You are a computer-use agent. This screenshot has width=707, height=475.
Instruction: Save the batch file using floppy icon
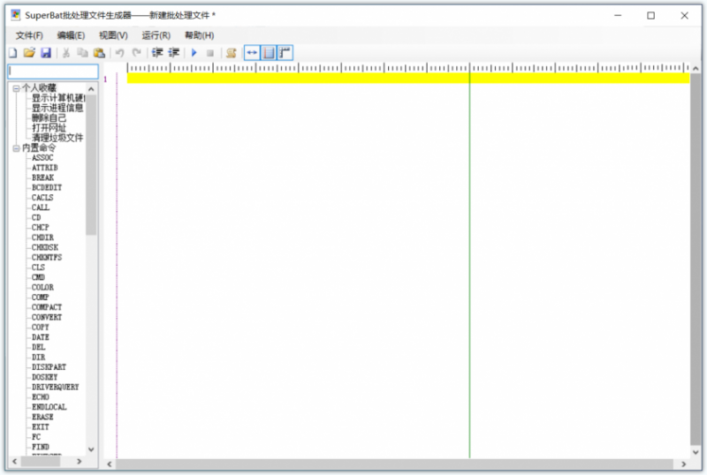(46, 53)
